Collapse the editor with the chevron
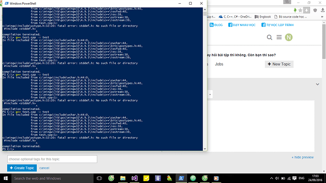This screenshot has height=183, width=326. 317,84
